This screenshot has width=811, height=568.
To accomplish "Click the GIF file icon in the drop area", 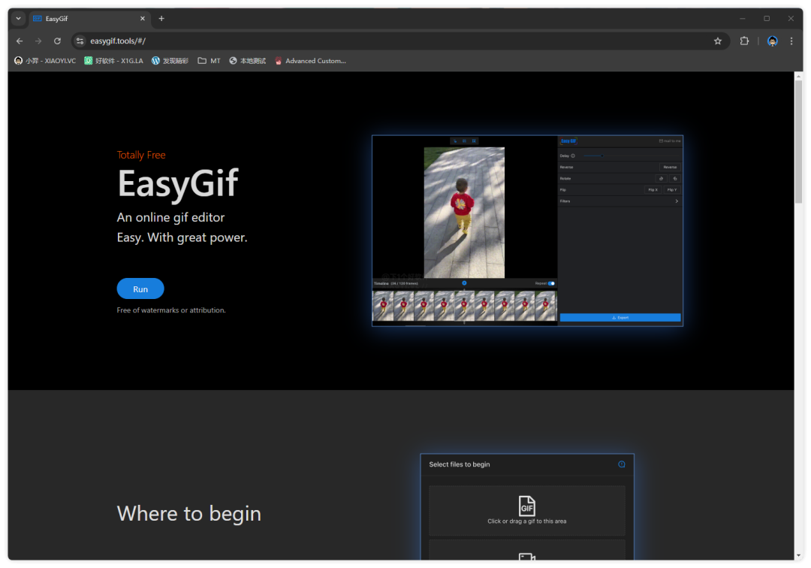I will pos(526,505).
